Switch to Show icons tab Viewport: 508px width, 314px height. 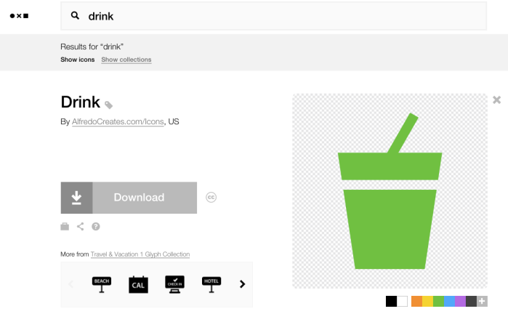pos(77,60)
